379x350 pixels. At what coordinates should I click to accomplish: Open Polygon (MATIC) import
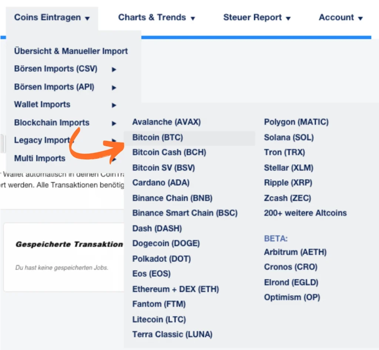(296, 122)
